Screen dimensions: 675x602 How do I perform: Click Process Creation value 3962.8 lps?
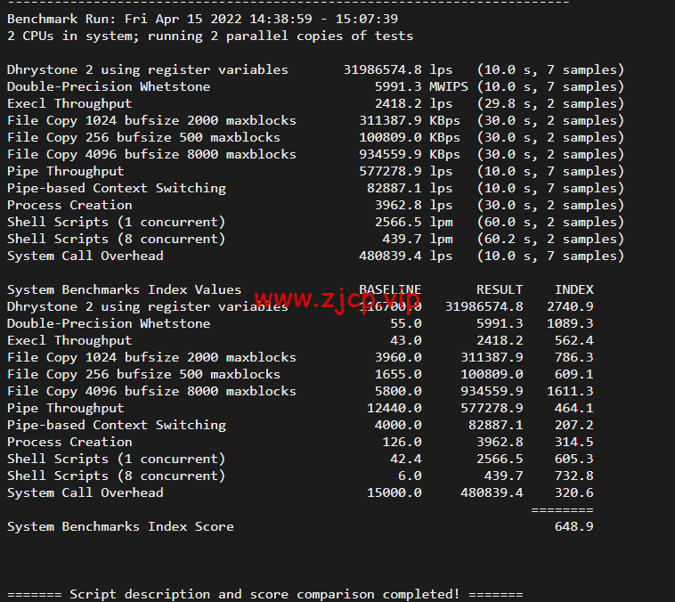413,205
